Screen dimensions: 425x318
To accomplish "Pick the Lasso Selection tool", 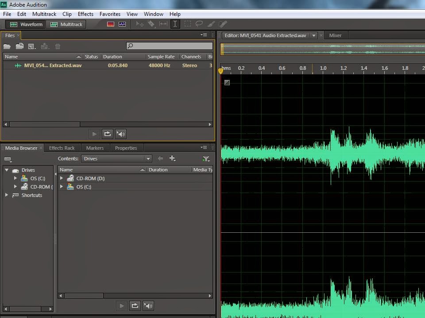I will coord(199,24).
